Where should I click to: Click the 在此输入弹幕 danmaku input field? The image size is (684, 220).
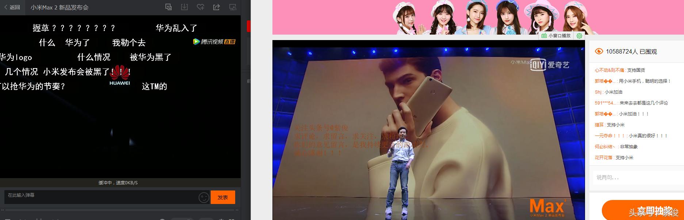(101, 197)
